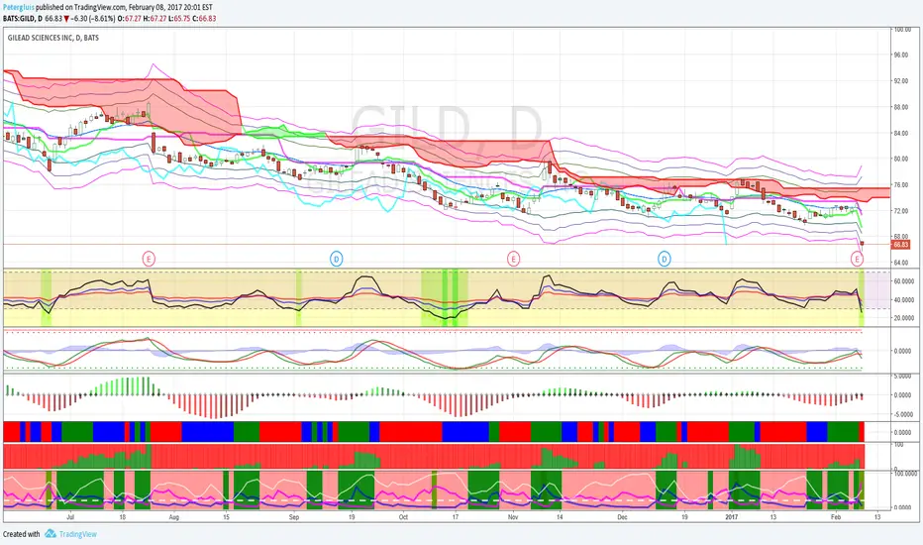Click the Jul label on time axis

[x=70, y=516]
